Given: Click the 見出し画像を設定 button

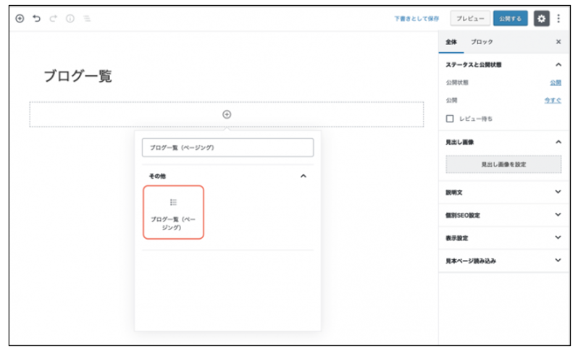Looking at the screenshot, I should (503, 164).
